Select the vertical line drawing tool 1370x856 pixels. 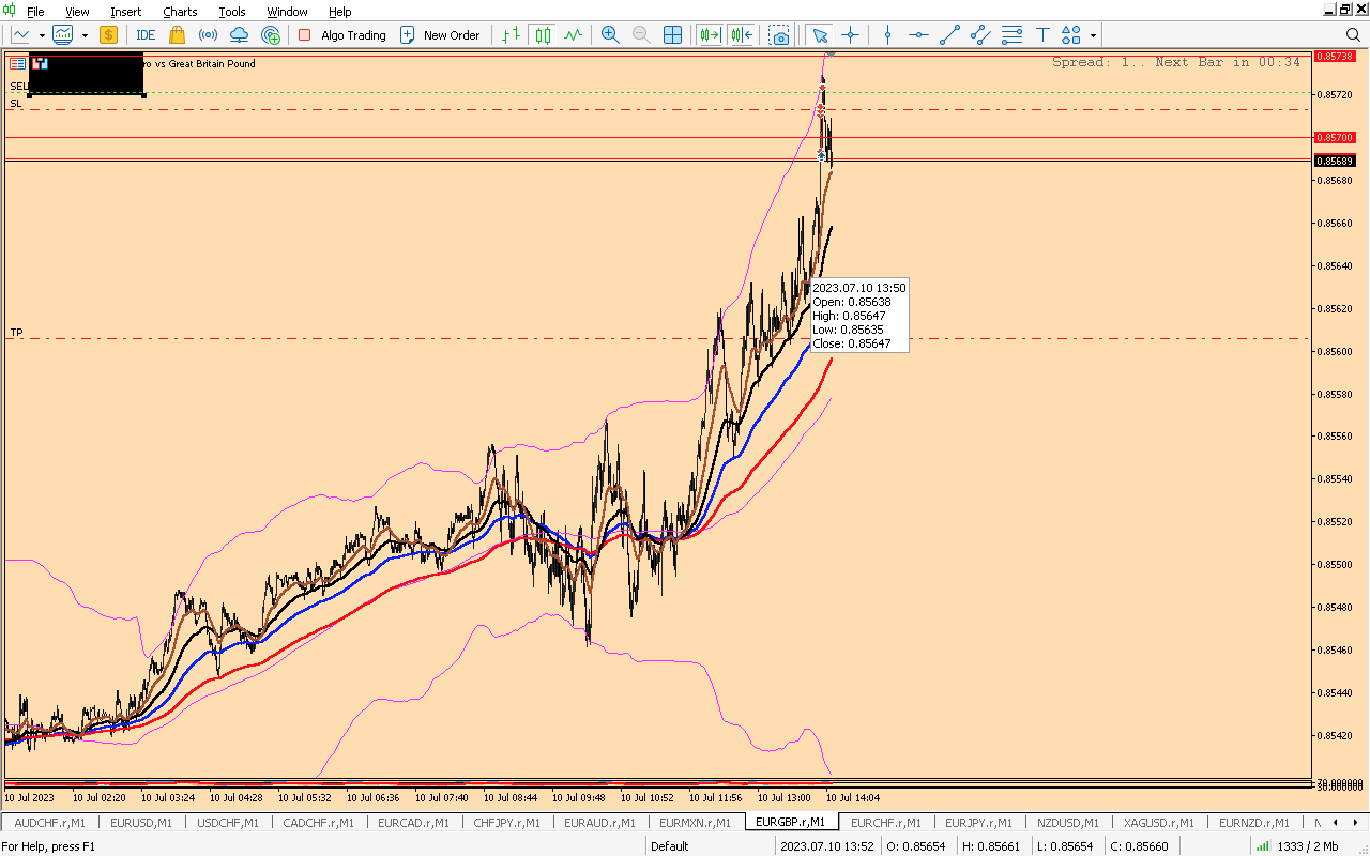click(887, 35)
